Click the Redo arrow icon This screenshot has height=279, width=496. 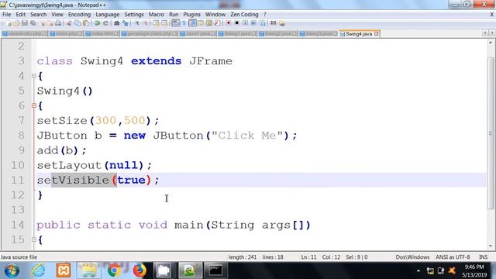[x=105, y=23]
